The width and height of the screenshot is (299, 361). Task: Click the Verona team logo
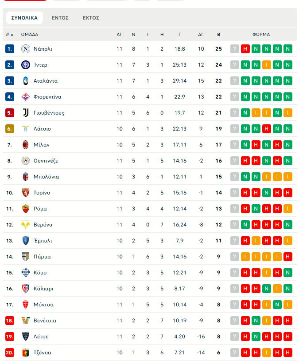[x=25, y=225]
